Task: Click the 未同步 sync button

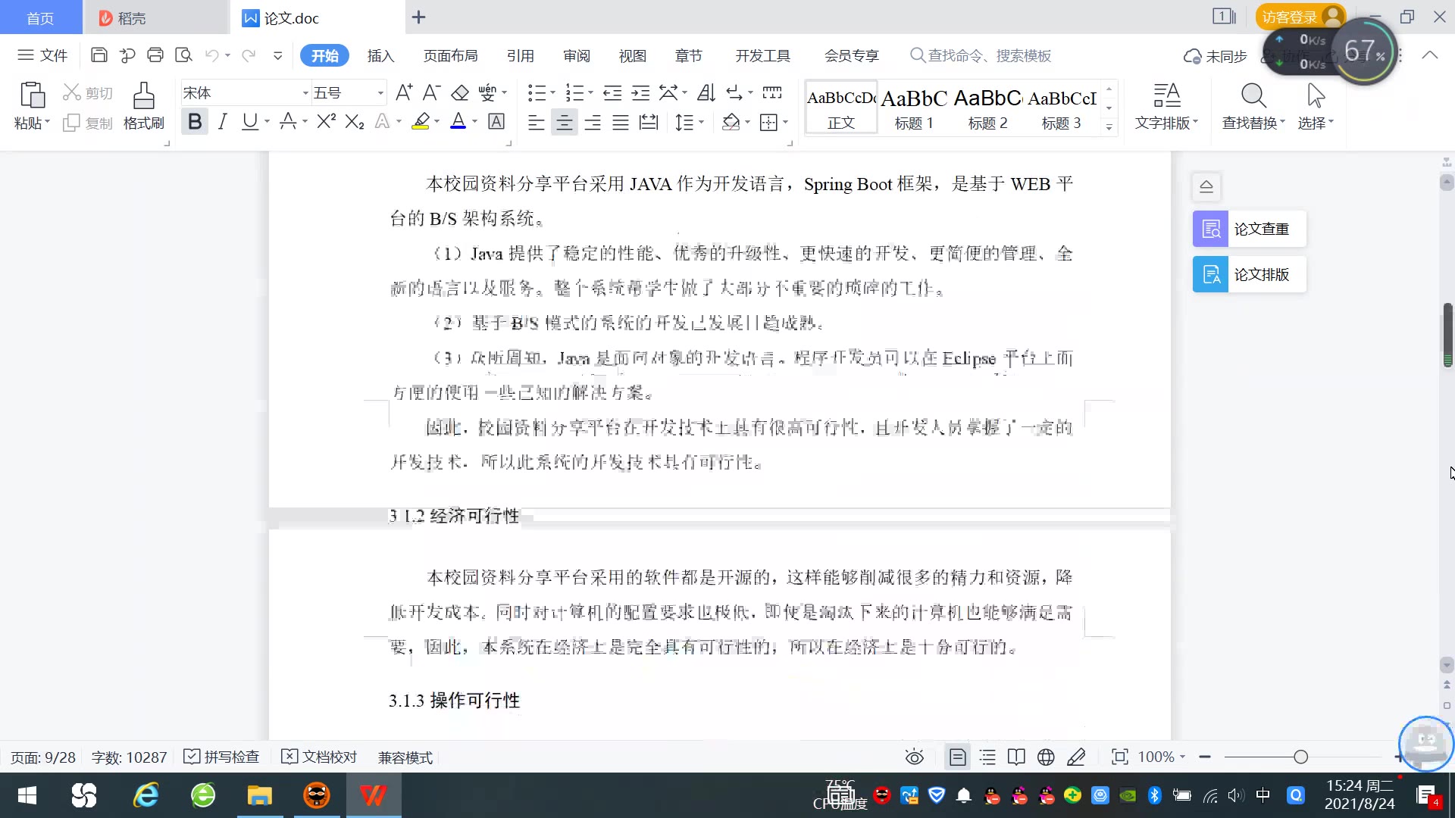Action: (1216, 56)
